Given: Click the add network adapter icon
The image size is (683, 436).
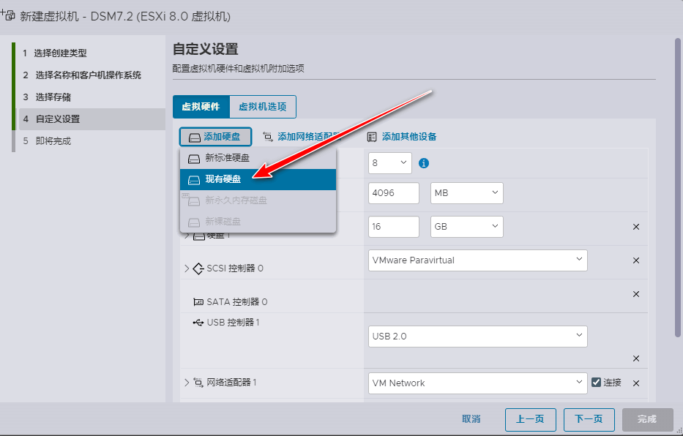Looking at the screenshot, I should (x=268, y=137).
